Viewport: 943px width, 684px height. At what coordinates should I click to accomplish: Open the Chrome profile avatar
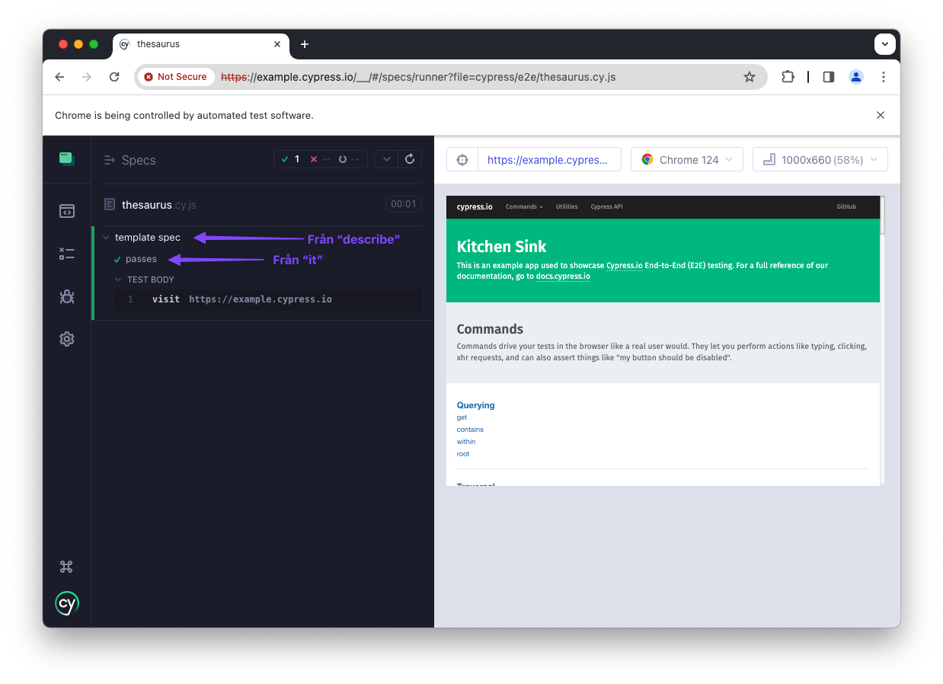856,77
